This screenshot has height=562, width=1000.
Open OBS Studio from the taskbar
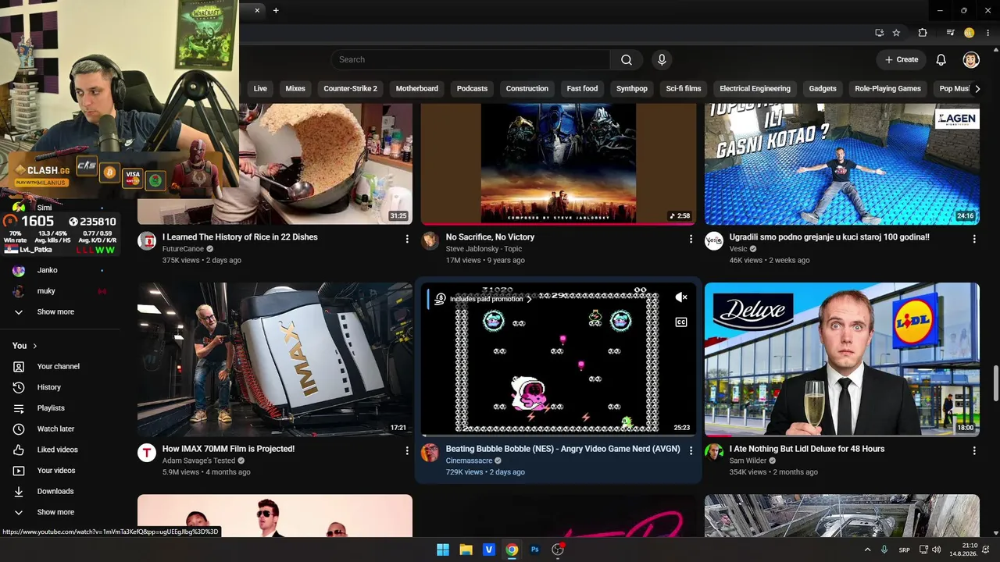(558, 550)
